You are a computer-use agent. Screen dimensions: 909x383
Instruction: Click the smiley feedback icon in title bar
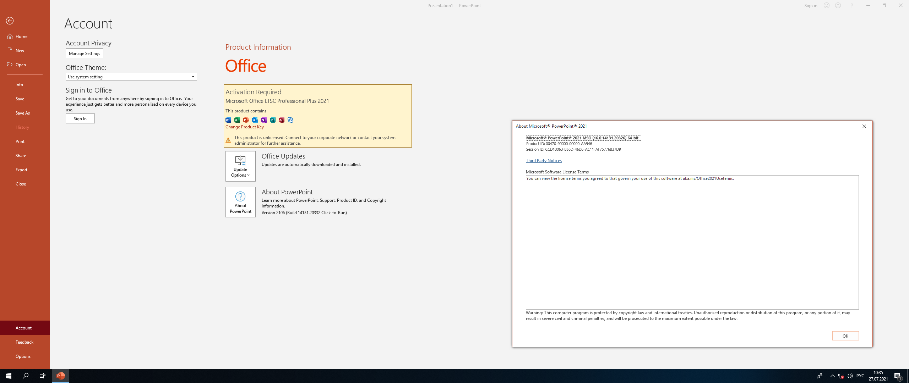(x=827, y=5)
